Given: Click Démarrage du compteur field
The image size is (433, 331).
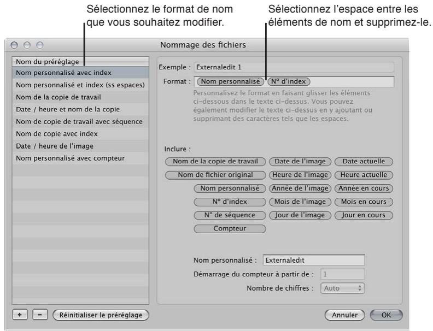Looking at the screenshot, I should pyautogui.click(x=342, y=274).
